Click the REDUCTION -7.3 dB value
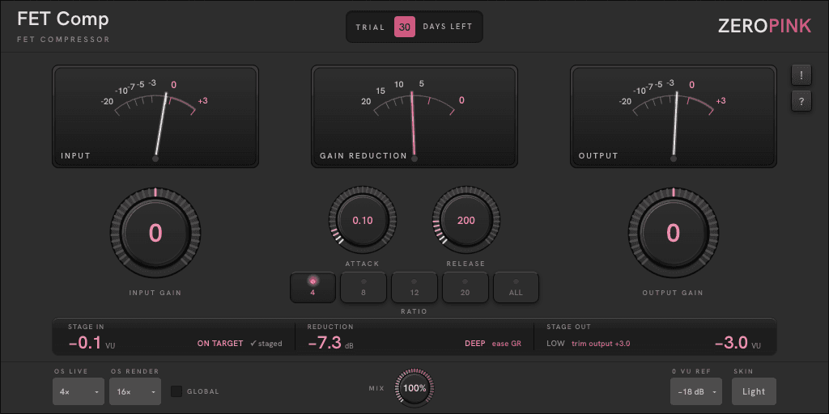829x414 pixels. (331, 343)
